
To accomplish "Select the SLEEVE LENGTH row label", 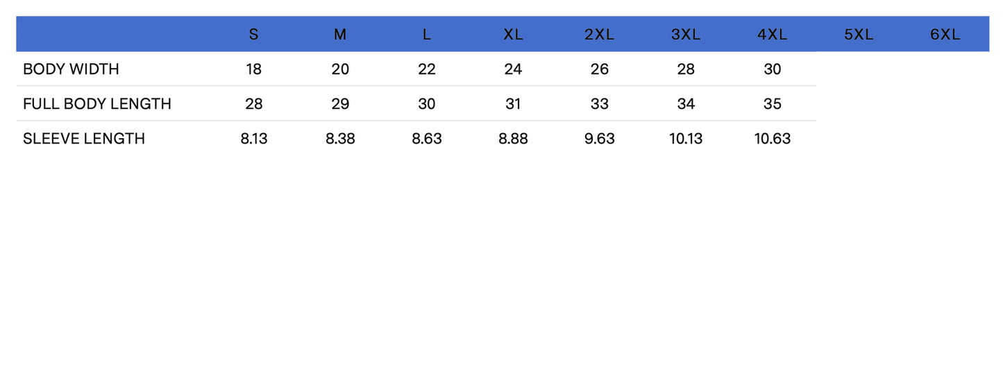I will [x=84, y=139].
